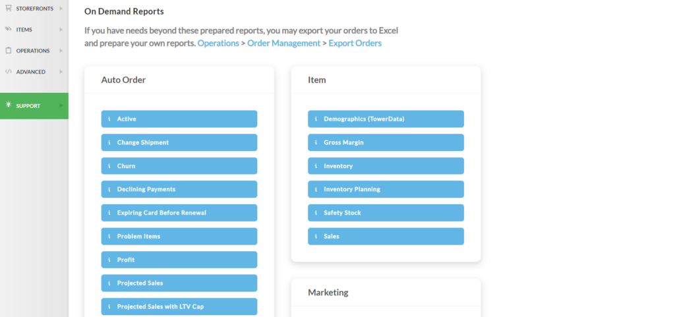Click info icon on Safety Stock report
This screenshot has width=675, height=317.
click(x=316, y=213)
